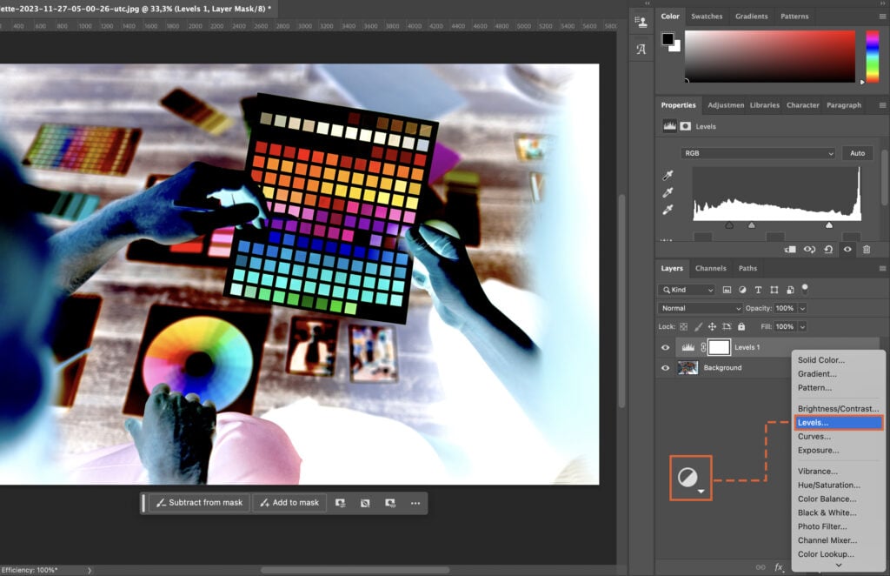Hide the Levels 1 layer
The width and height of the screenshot is (890, 576).
[666, 347]
